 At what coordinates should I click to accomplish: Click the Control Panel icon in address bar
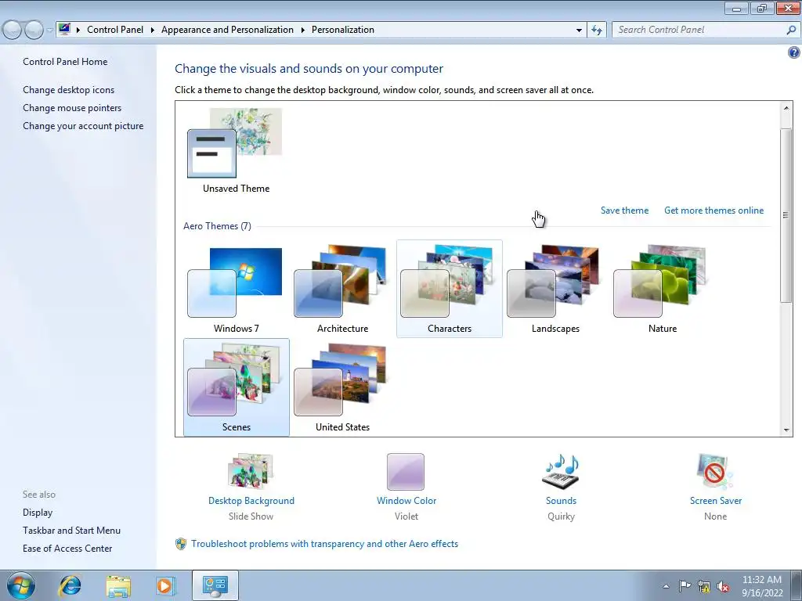tap(64, 29)
